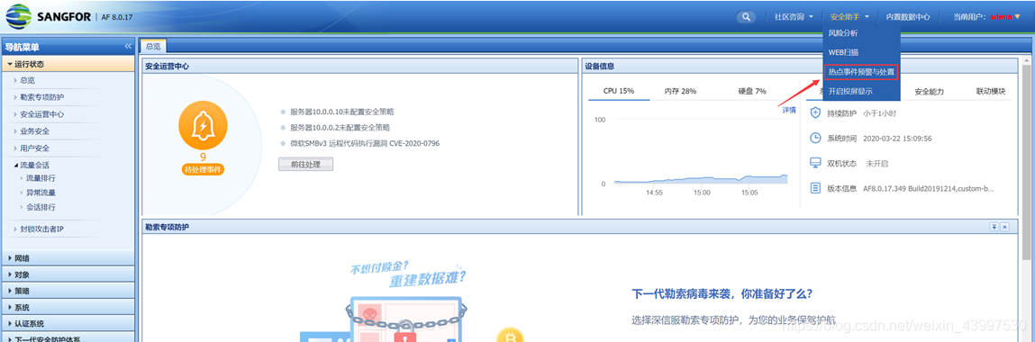Expand the 网络 navigation section

click(68, 258)
